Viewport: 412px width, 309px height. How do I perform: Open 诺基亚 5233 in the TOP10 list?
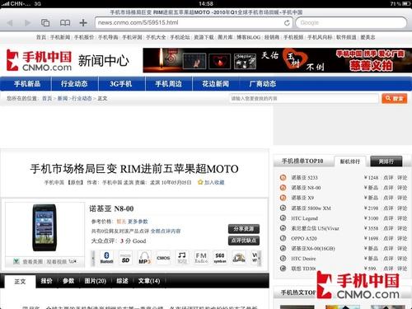click(304, 178)
